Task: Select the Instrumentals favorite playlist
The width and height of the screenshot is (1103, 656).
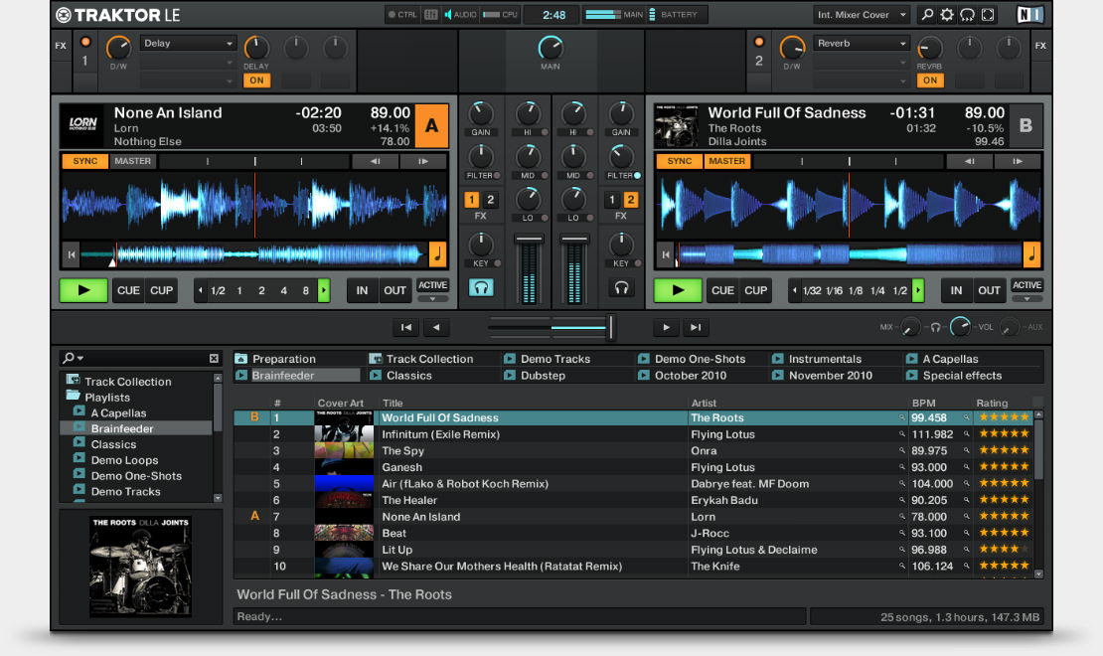Action: [x=825, y=359]
